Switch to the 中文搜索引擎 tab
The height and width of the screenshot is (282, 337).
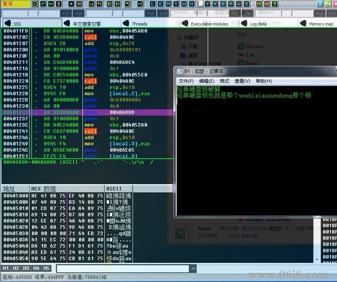click(92, 23)
